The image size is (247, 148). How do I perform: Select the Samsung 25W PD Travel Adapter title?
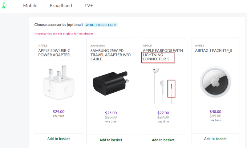110,55
